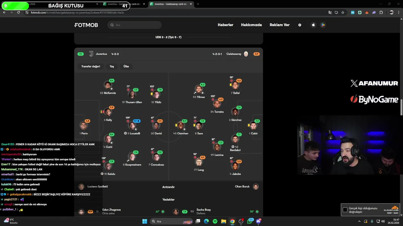Viewport: 403px width, 226px height.
Task: Click Juventus team rating badge 7.1
Action: pyautogui.click(x=81, y=54)
